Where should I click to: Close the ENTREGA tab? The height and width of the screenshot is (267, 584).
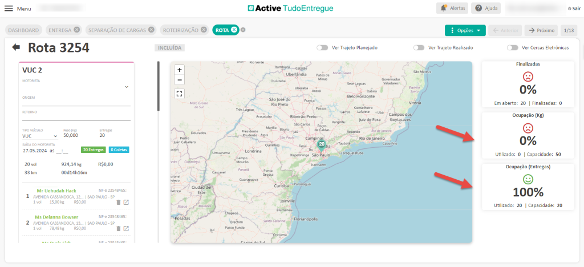pyautogui.click(x=76, y=30)
